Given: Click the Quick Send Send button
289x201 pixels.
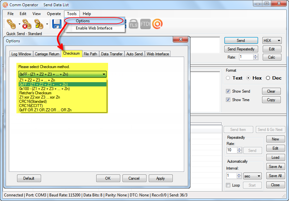Looking at the screenshot, I should [x=241, y=40].
